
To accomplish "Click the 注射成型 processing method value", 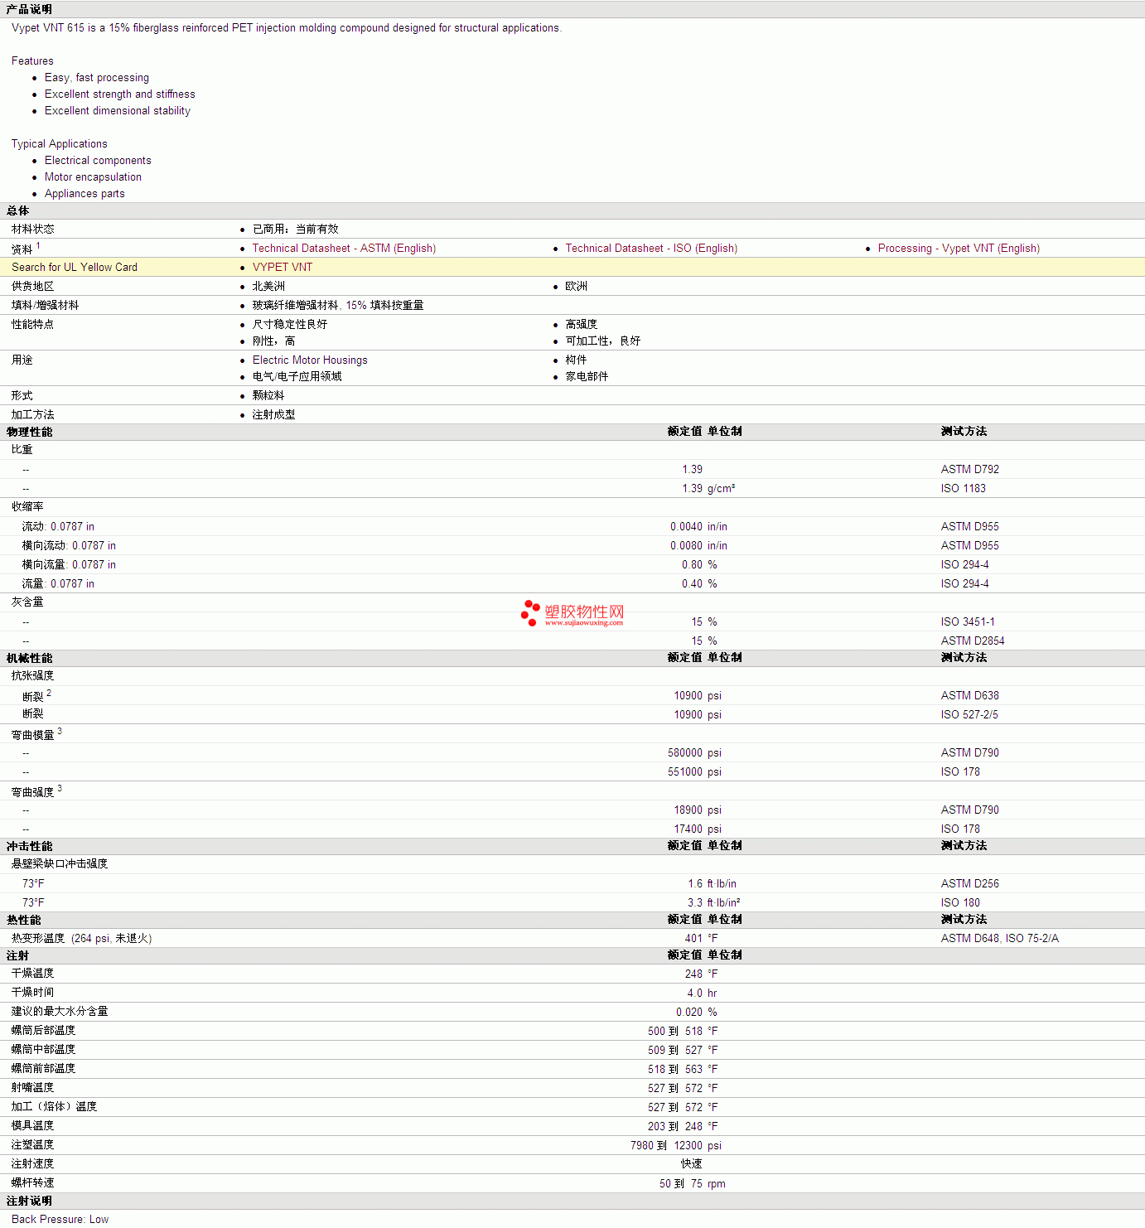I will (274, 414).
